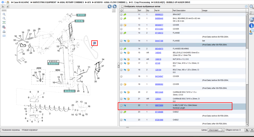
Task: Open globe info icon in sidebar
Action: pos(251,19)
